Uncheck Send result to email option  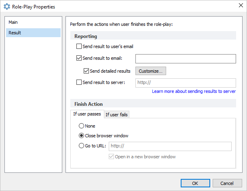(79, 58)
